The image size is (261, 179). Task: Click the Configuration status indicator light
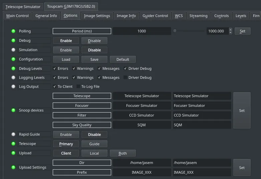13,59
